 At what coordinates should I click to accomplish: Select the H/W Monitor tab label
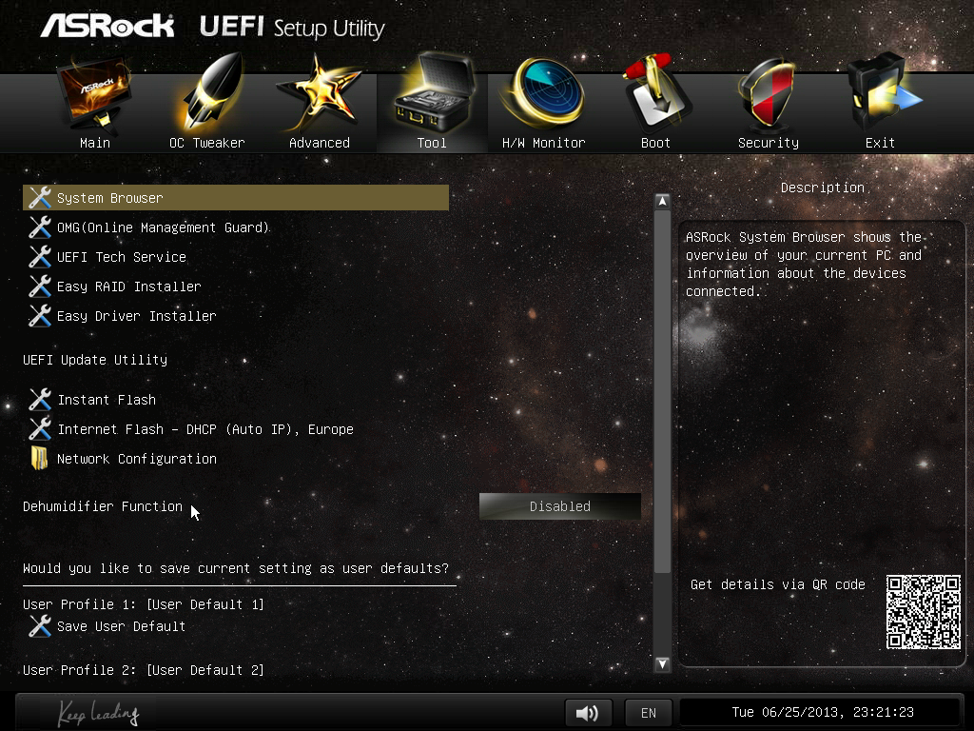tap(543, 143)
